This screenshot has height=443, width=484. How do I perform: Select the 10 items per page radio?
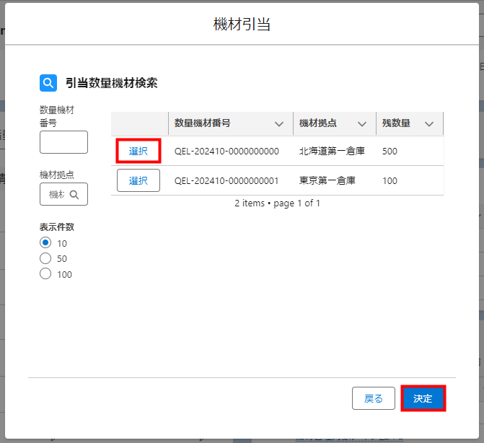tap(45, 243)
